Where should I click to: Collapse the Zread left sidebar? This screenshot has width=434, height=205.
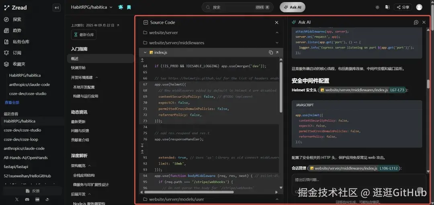pos(57,8)
